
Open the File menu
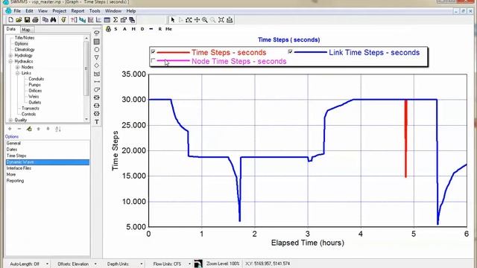tap(17, 11)
